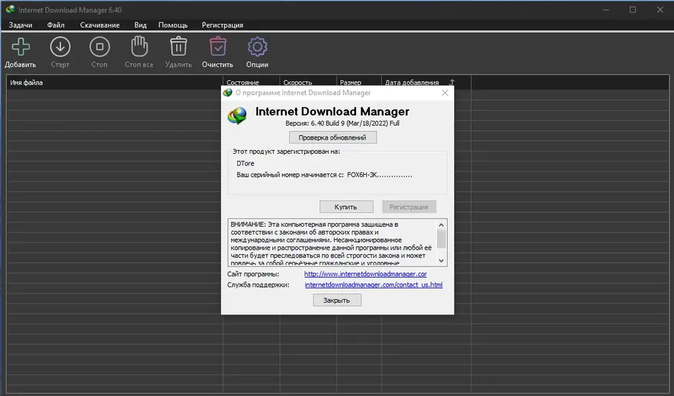Sort by the Имя файла column header
The height and width of the screenshot is (396, 674).
point(115,82)
